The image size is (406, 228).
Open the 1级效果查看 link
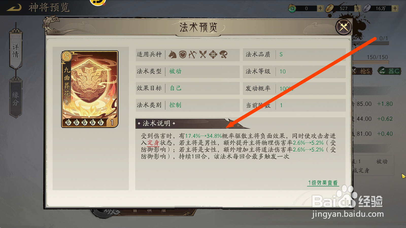tap(323, 183)
